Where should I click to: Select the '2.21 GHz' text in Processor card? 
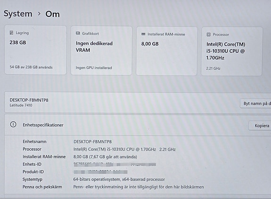tap(213, 68)
